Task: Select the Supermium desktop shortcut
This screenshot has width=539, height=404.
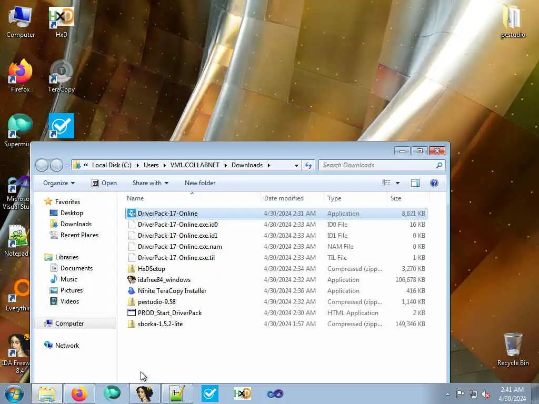Action: click(x=17, y=131)
